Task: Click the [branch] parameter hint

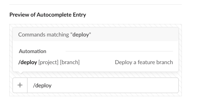Action: click(70, 62)
